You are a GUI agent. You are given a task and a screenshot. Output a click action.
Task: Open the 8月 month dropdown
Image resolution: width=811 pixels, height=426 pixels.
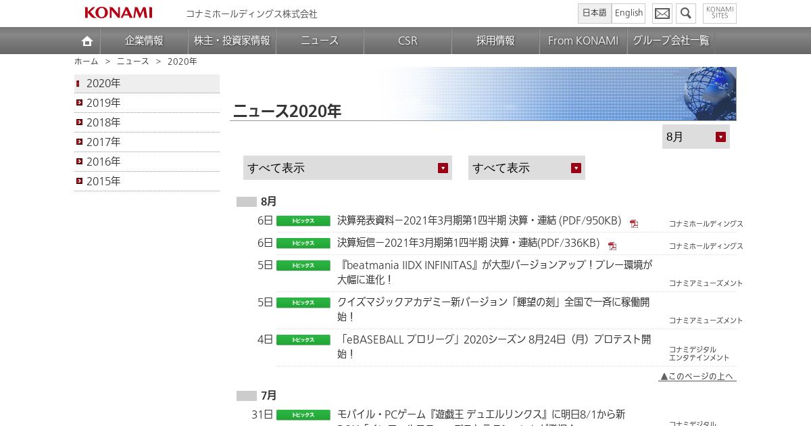click(x=696, y=137)
